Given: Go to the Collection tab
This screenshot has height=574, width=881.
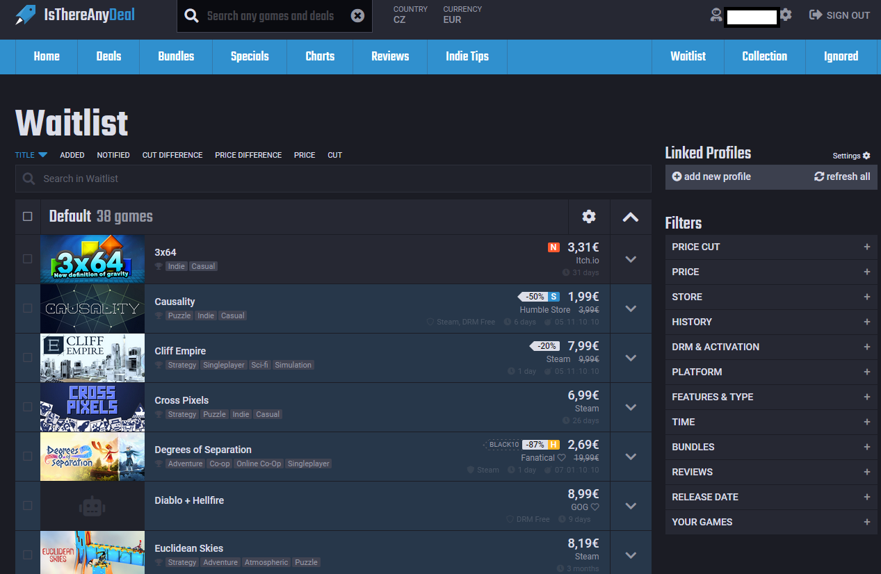Looking at the screenshot, I should click(764, 56).
